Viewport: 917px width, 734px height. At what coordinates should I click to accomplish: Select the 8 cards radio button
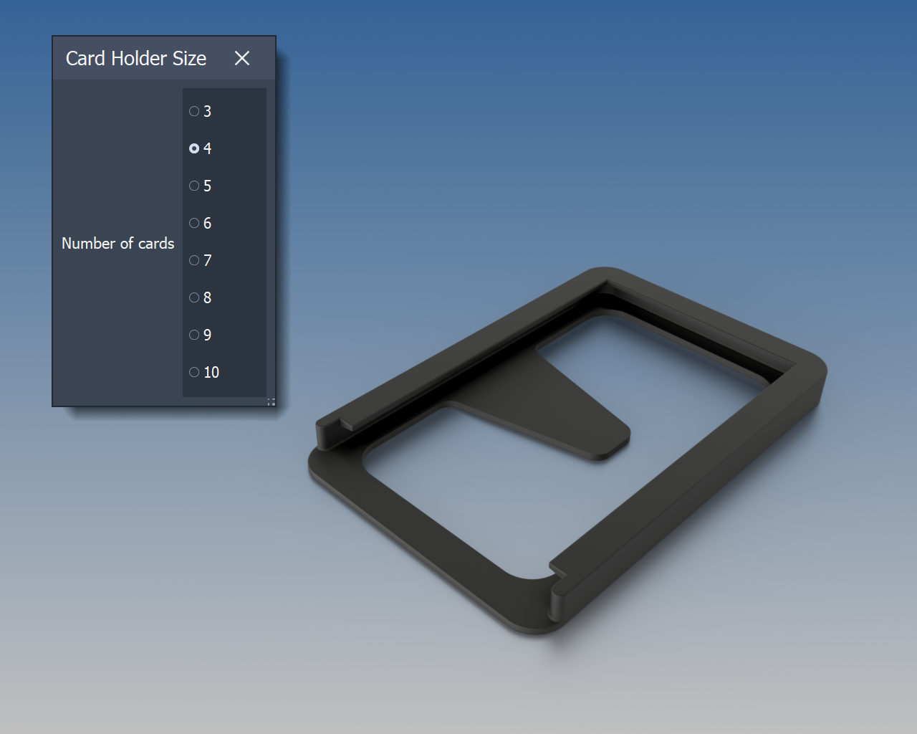point(194,297)
